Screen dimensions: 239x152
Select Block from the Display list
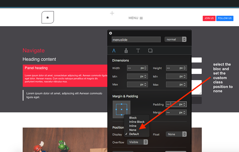point(133,118)
